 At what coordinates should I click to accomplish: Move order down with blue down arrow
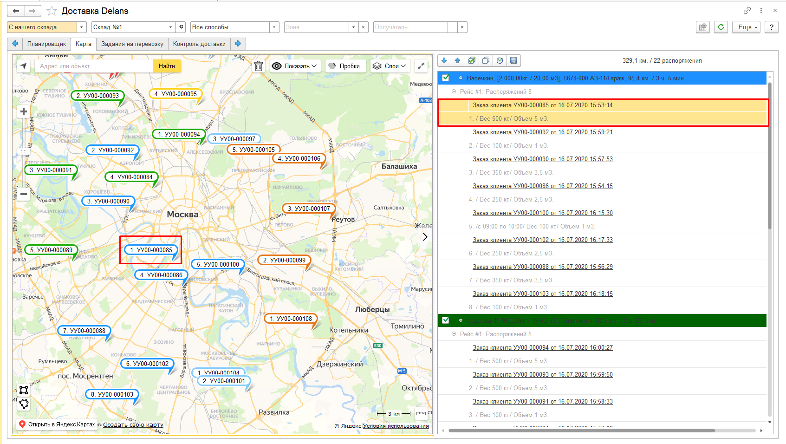pyautogui.click(x=444, y=60)
